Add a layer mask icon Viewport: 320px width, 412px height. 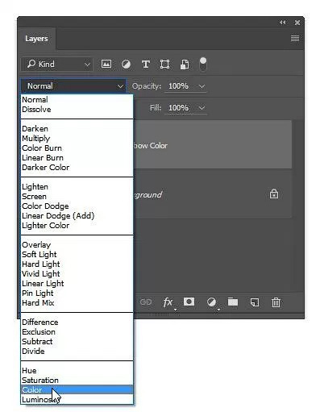(x=189, y=302)
